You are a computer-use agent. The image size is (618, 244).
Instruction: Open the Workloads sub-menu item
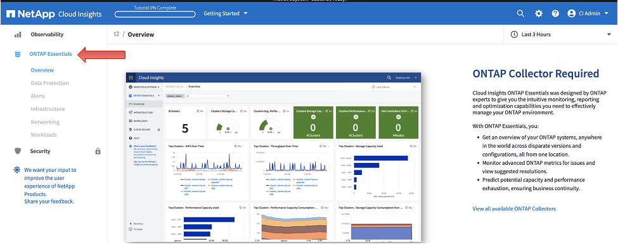coord(44,135)
